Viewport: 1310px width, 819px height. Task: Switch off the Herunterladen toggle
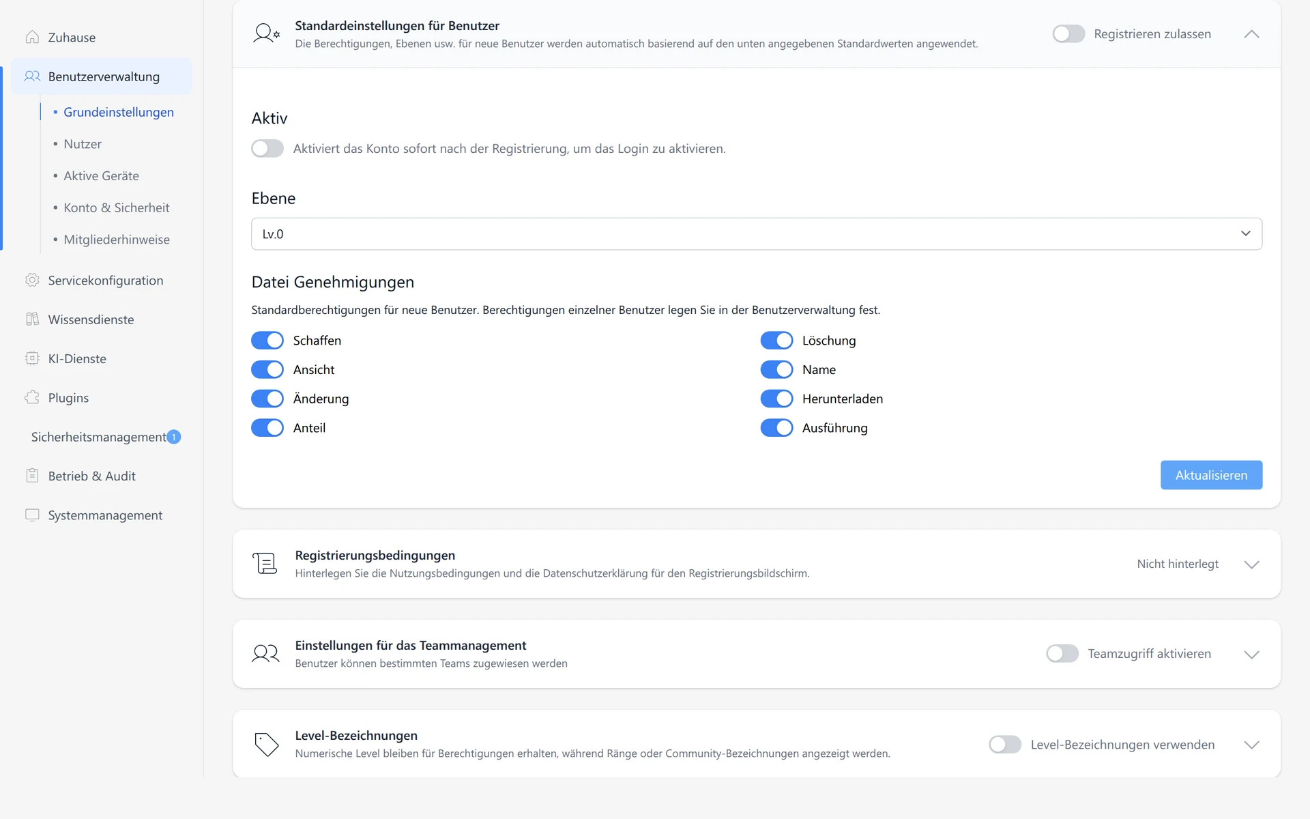click(776, 399)
